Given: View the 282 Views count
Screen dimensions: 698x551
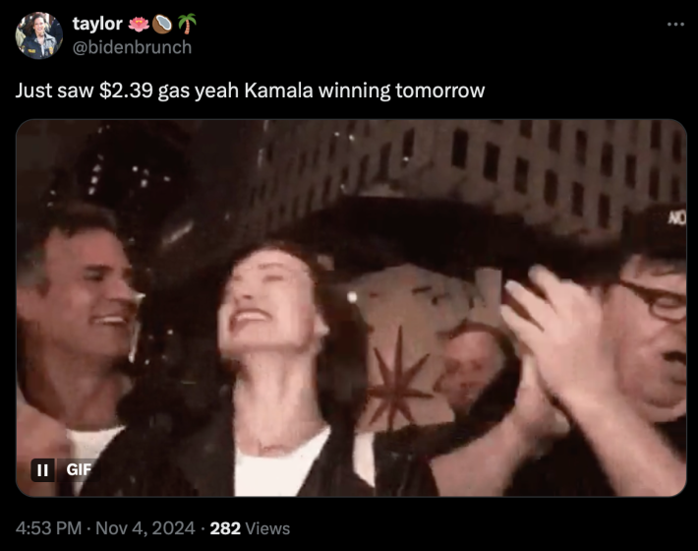Looking at the screenshot, I should tap(250, 528).
